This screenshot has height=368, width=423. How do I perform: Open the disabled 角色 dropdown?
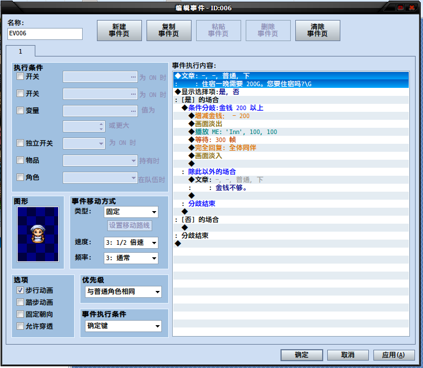point(100,178)
